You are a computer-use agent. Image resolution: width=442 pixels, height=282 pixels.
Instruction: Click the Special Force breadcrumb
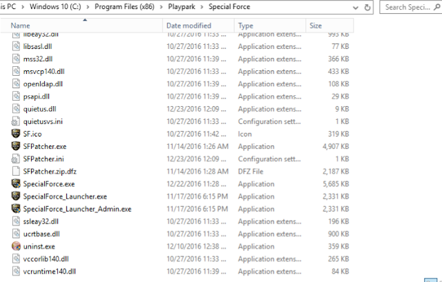229,7
